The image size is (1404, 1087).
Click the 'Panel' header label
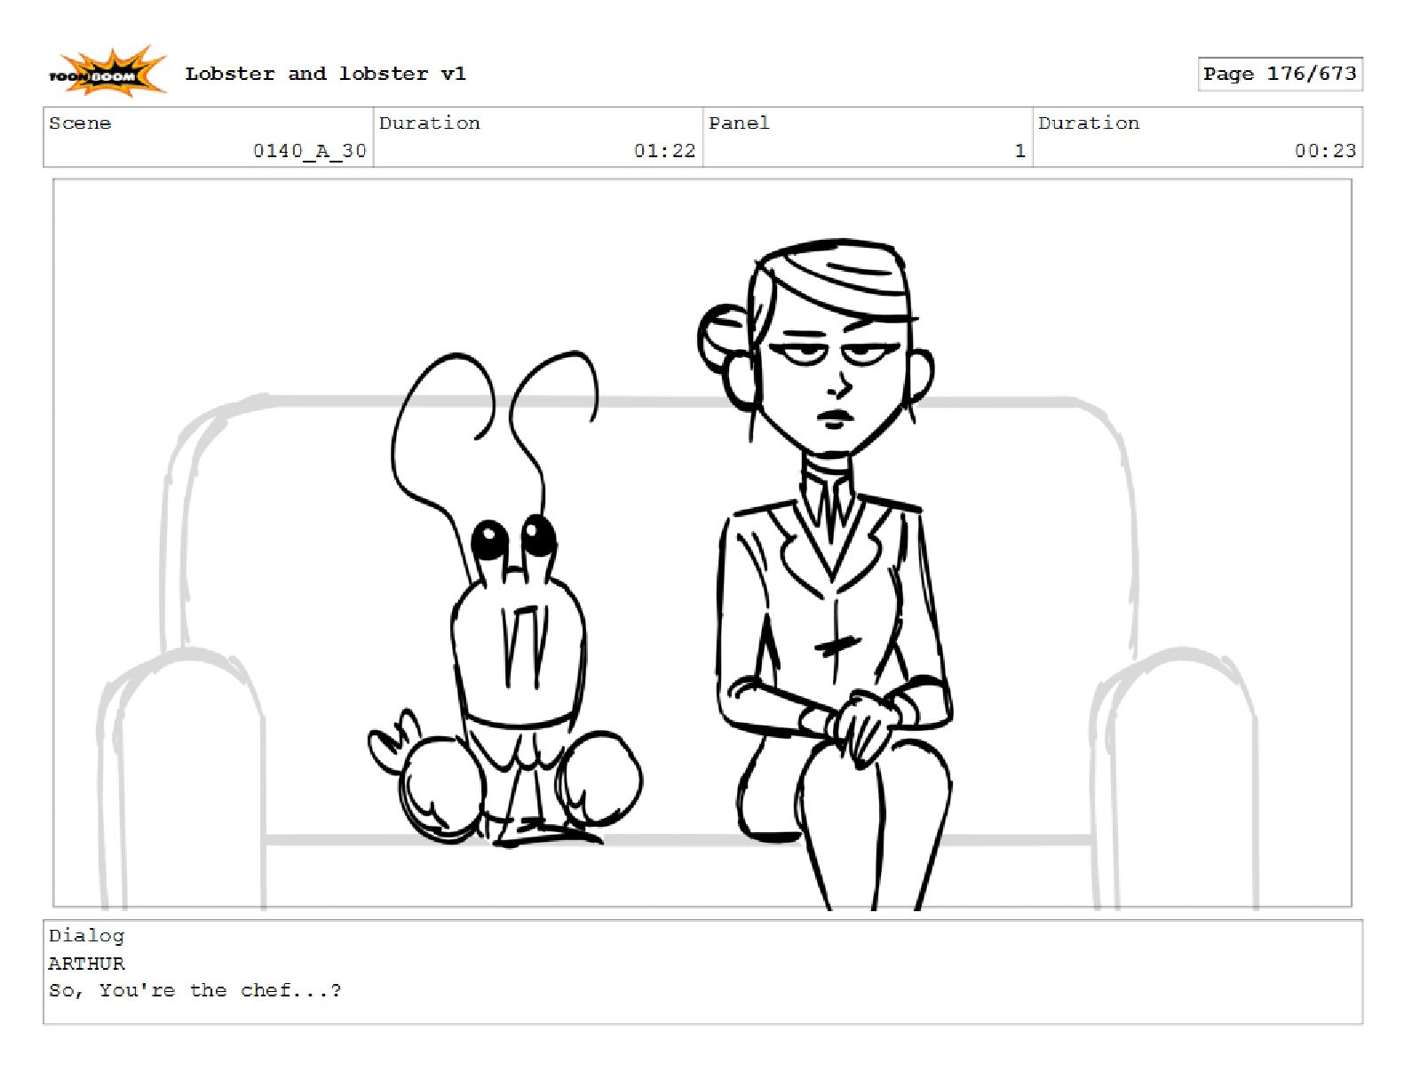point(739,123)
